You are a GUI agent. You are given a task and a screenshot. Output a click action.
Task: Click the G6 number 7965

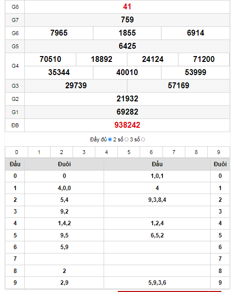click(x=59, y=33)
